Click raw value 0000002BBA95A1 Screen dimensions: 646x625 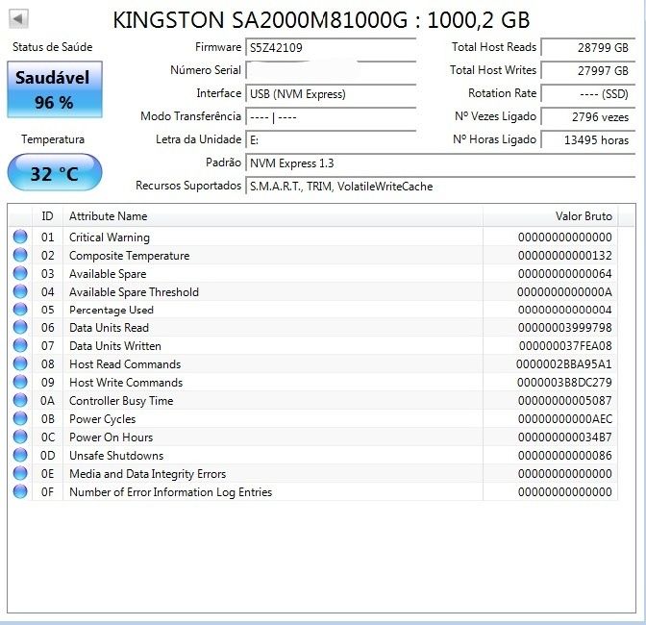point(564,364)
